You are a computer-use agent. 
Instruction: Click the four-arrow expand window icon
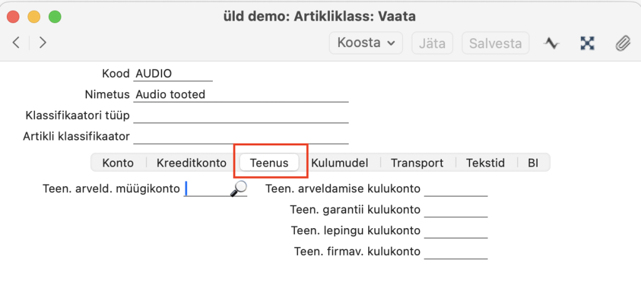(x=587, y=43)
